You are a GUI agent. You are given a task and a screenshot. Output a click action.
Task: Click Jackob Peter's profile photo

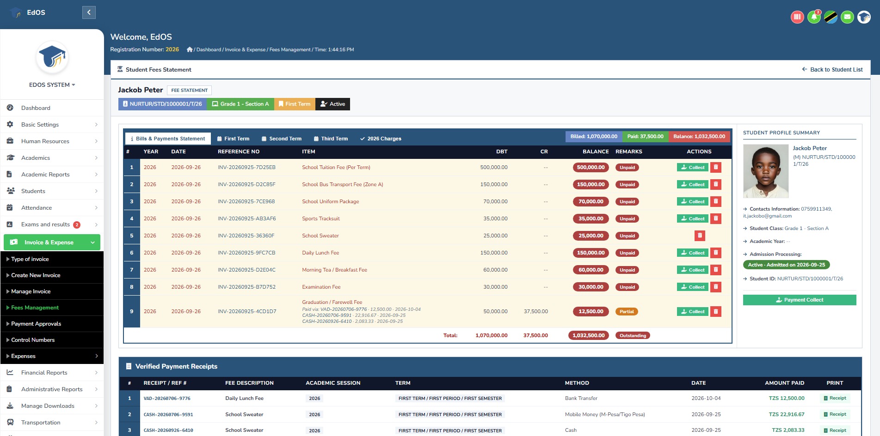pos(766,171)
